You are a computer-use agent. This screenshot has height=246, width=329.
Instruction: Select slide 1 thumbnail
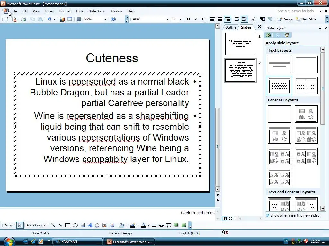240,44
